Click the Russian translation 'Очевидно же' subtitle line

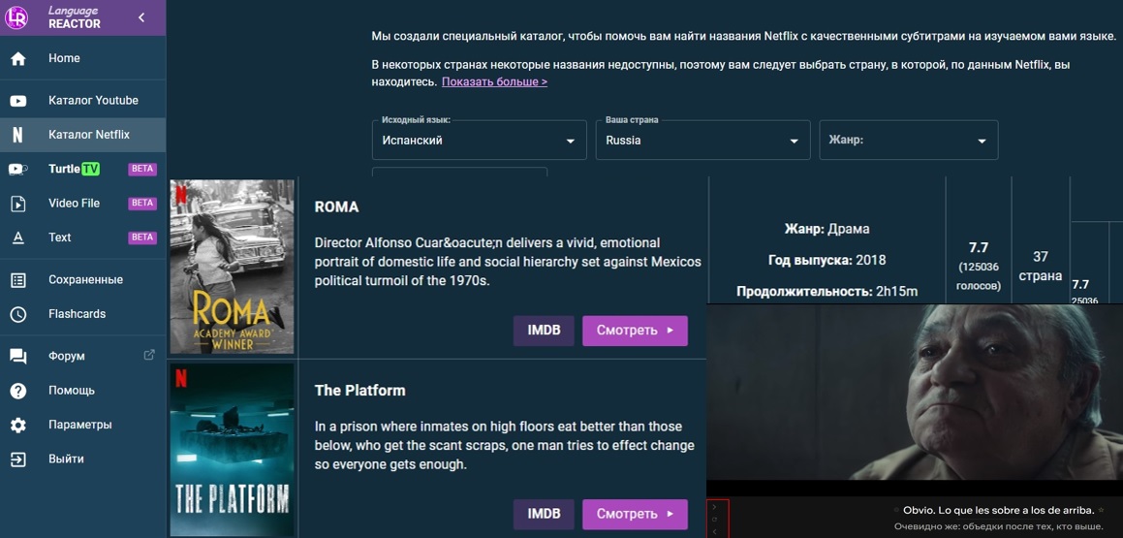[x=998, y=525]
